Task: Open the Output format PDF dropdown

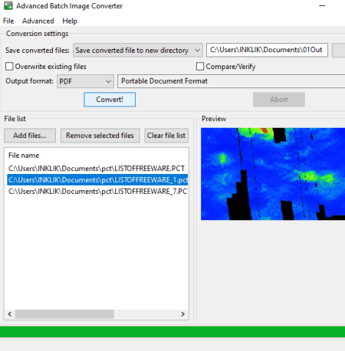Action: point(85,81)
